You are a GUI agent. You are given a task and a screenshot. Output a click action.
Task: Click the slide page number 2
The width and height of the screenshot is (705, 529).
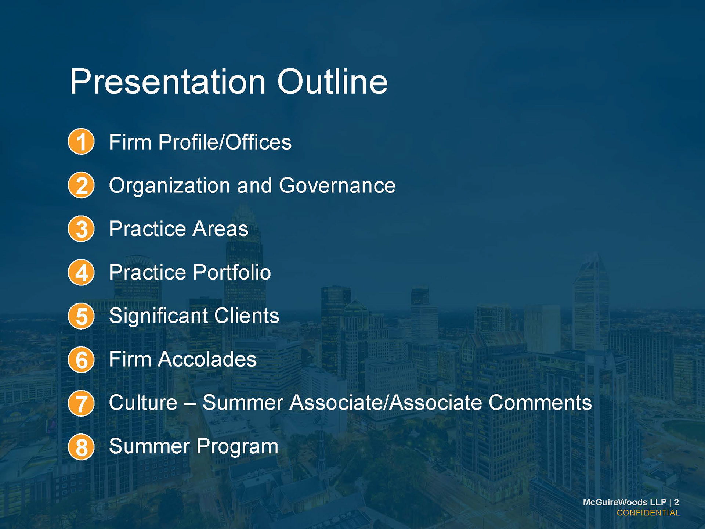[x=676, y=502]
